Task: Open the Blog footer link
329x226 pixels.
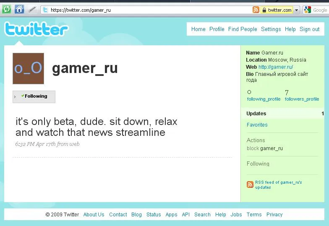Action: click(x=136, y=215)
